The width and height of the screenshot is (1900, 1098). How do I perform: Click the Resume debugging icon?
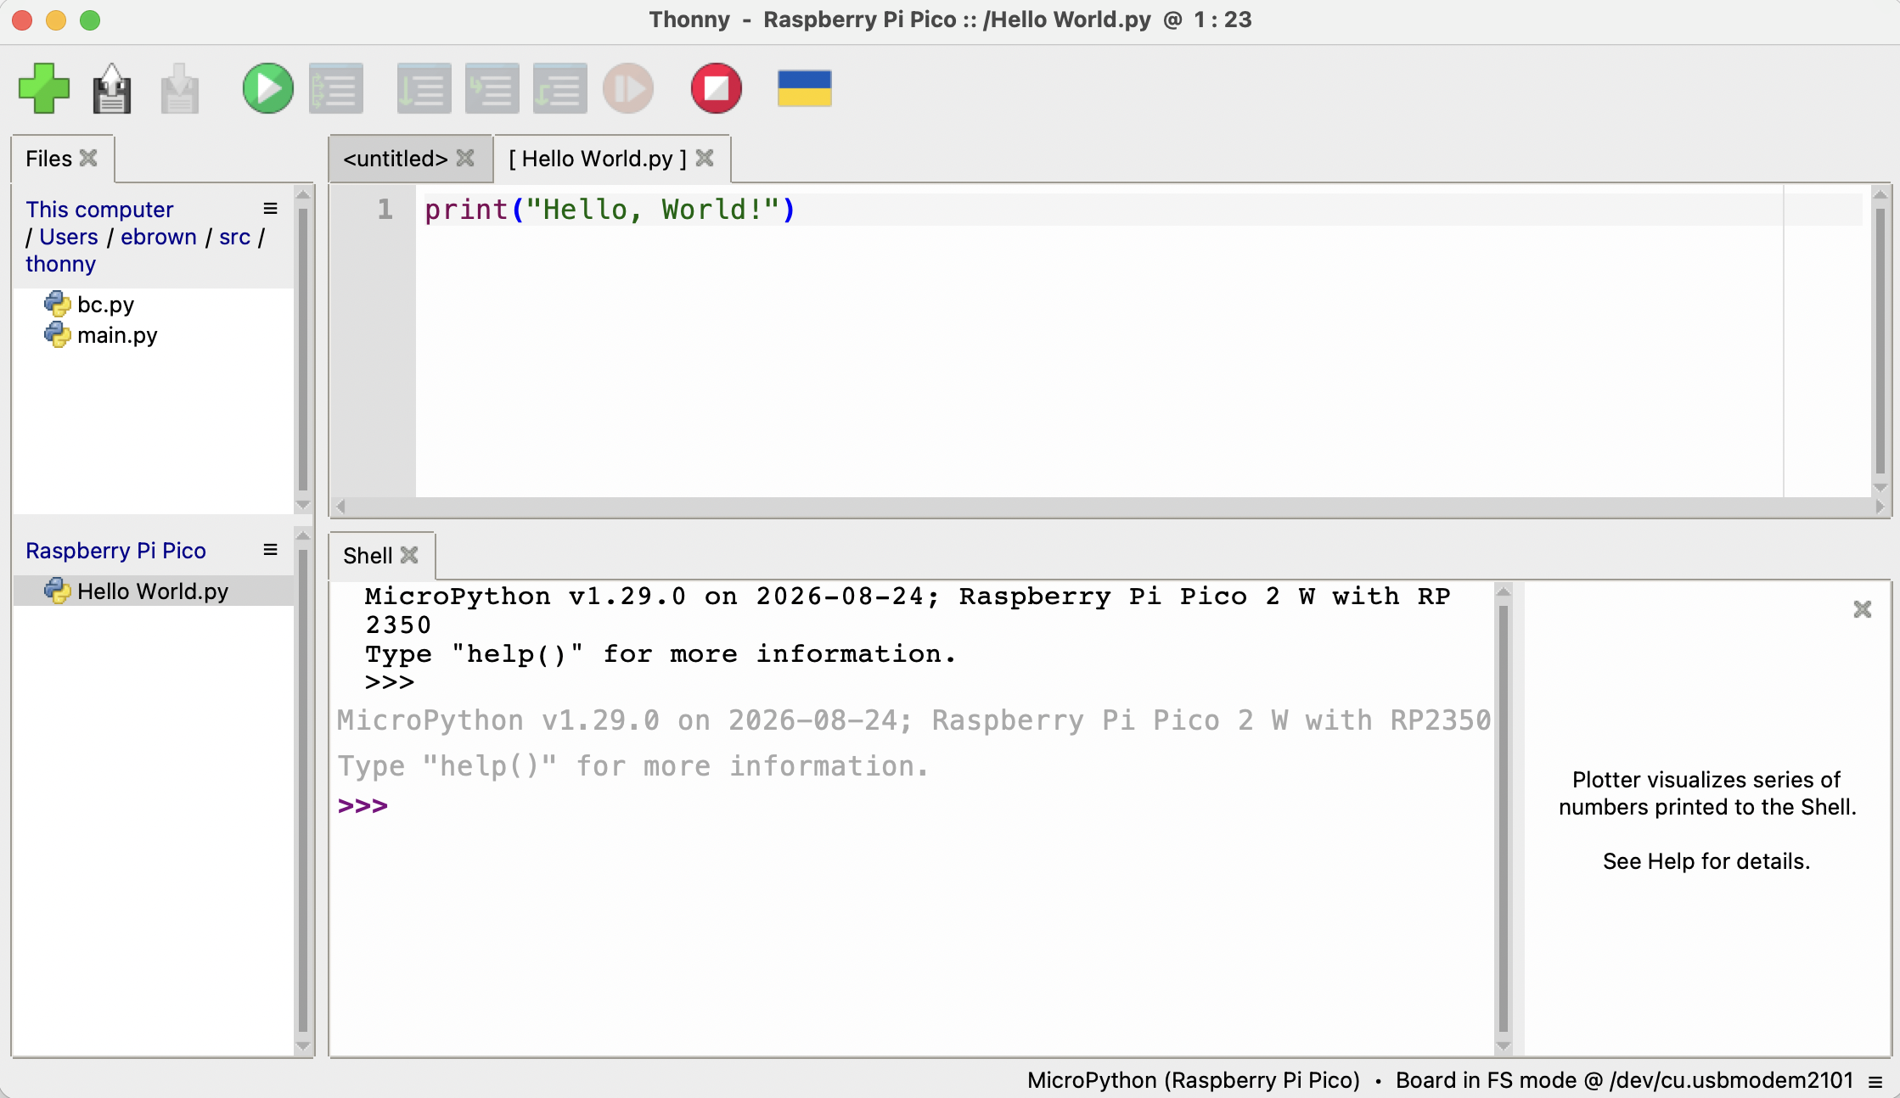(x=628, y=88)
